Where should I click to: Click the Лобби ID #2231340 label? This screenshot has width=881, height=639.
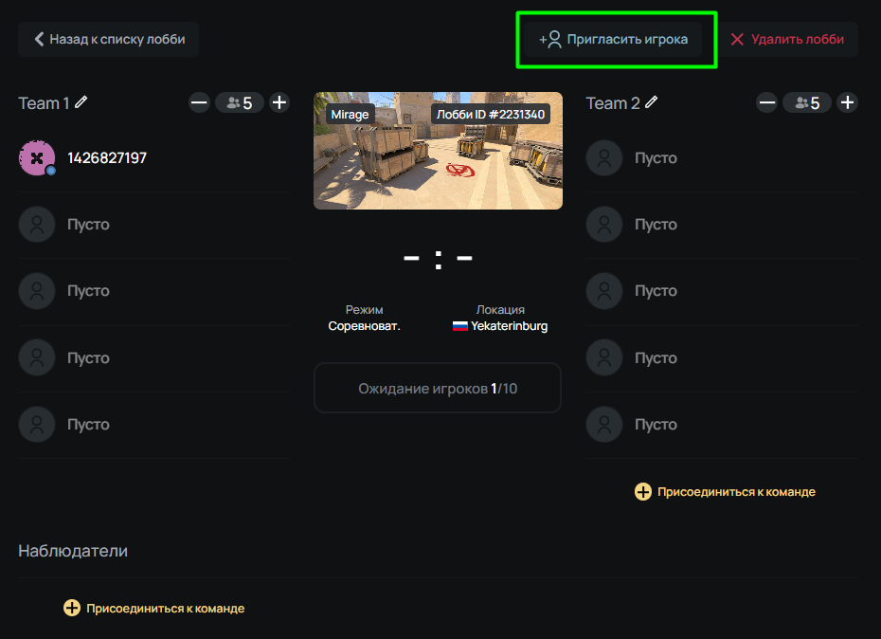[x=491, y=114]
